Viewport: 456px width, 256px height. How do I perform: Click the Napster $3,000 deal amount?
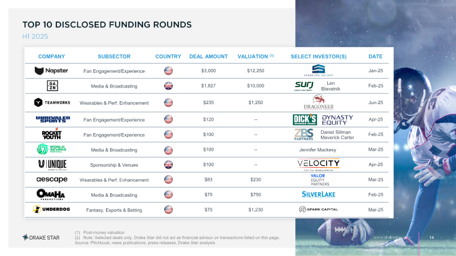209,71
